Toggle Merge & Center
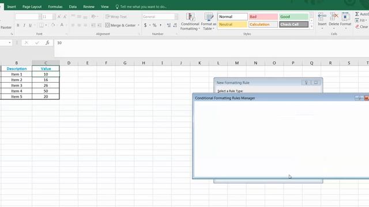 pyautogui.click(x=121, y=25)
